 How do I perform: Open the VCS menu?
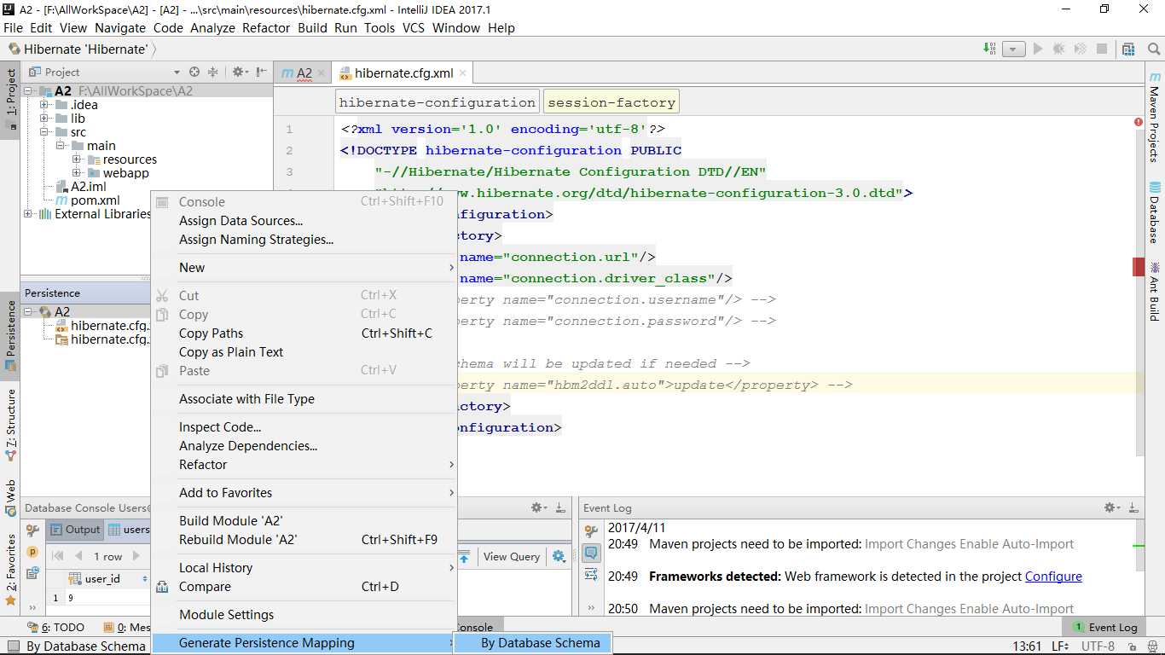414,27
